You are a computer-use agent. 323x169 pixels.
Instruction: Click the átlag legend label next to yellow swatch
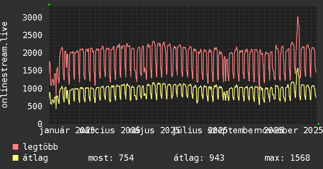[x=35, y=158]
